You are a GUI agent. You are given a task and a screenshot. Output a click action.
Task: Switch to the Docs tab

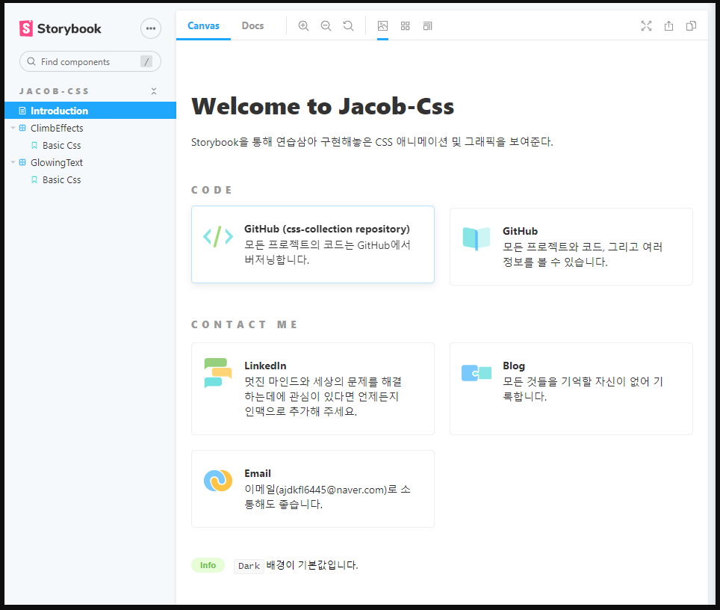click(252, 25)
